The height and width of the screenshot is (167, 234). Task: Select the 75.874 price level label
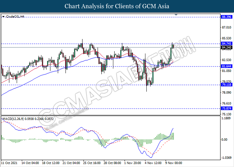(226, 109)
